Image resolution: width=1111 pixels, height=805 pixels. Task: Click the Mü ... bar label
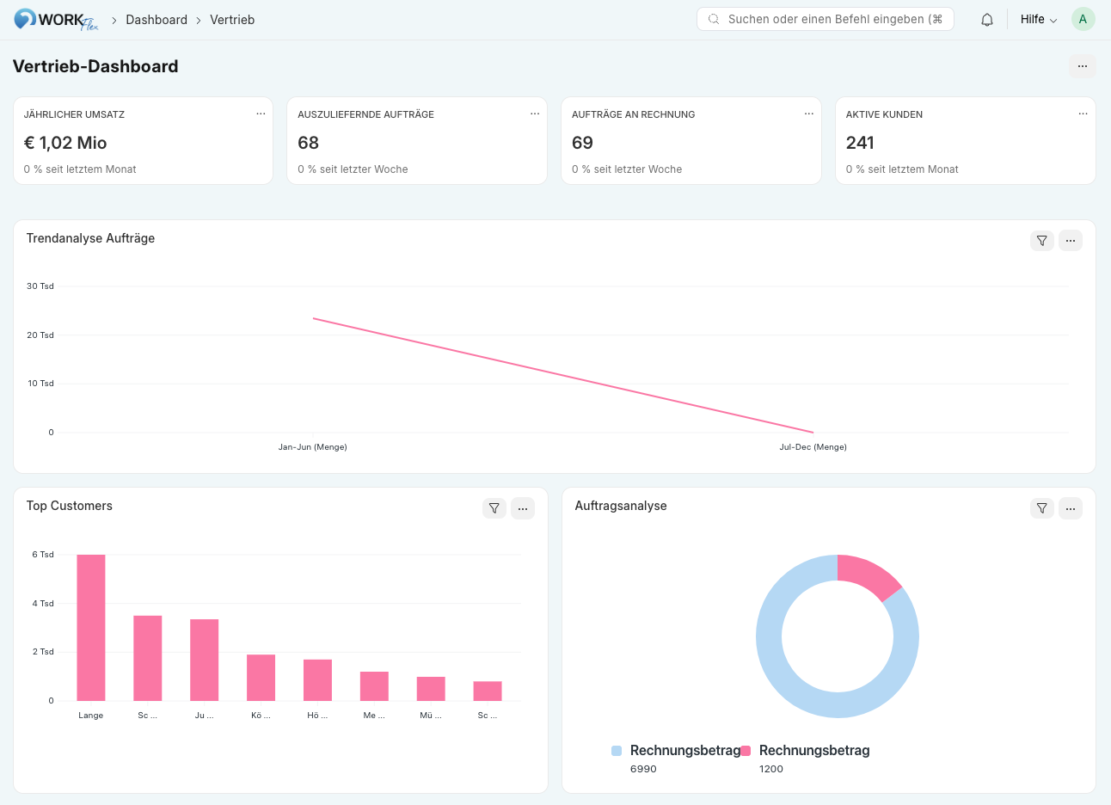pyautogui.click(x=431, y=716)
